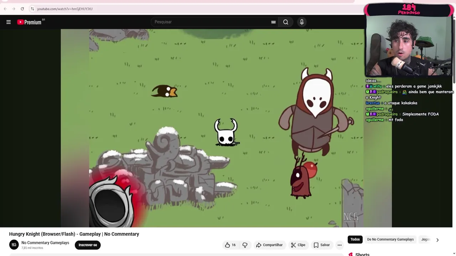
Task: Select the Jogos filter chip
Action: point(426,239)
